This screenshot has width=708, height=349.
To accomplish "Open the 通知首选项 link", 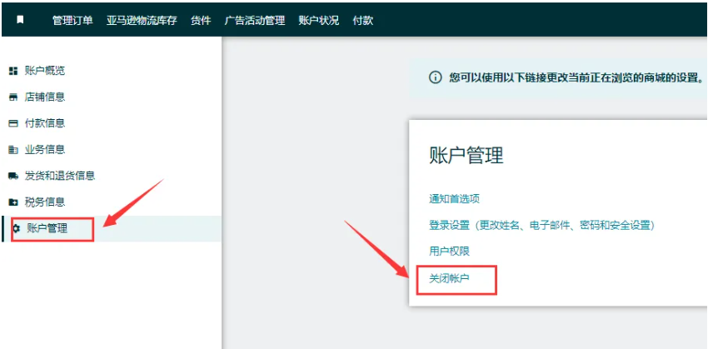I will pos(454,198).
